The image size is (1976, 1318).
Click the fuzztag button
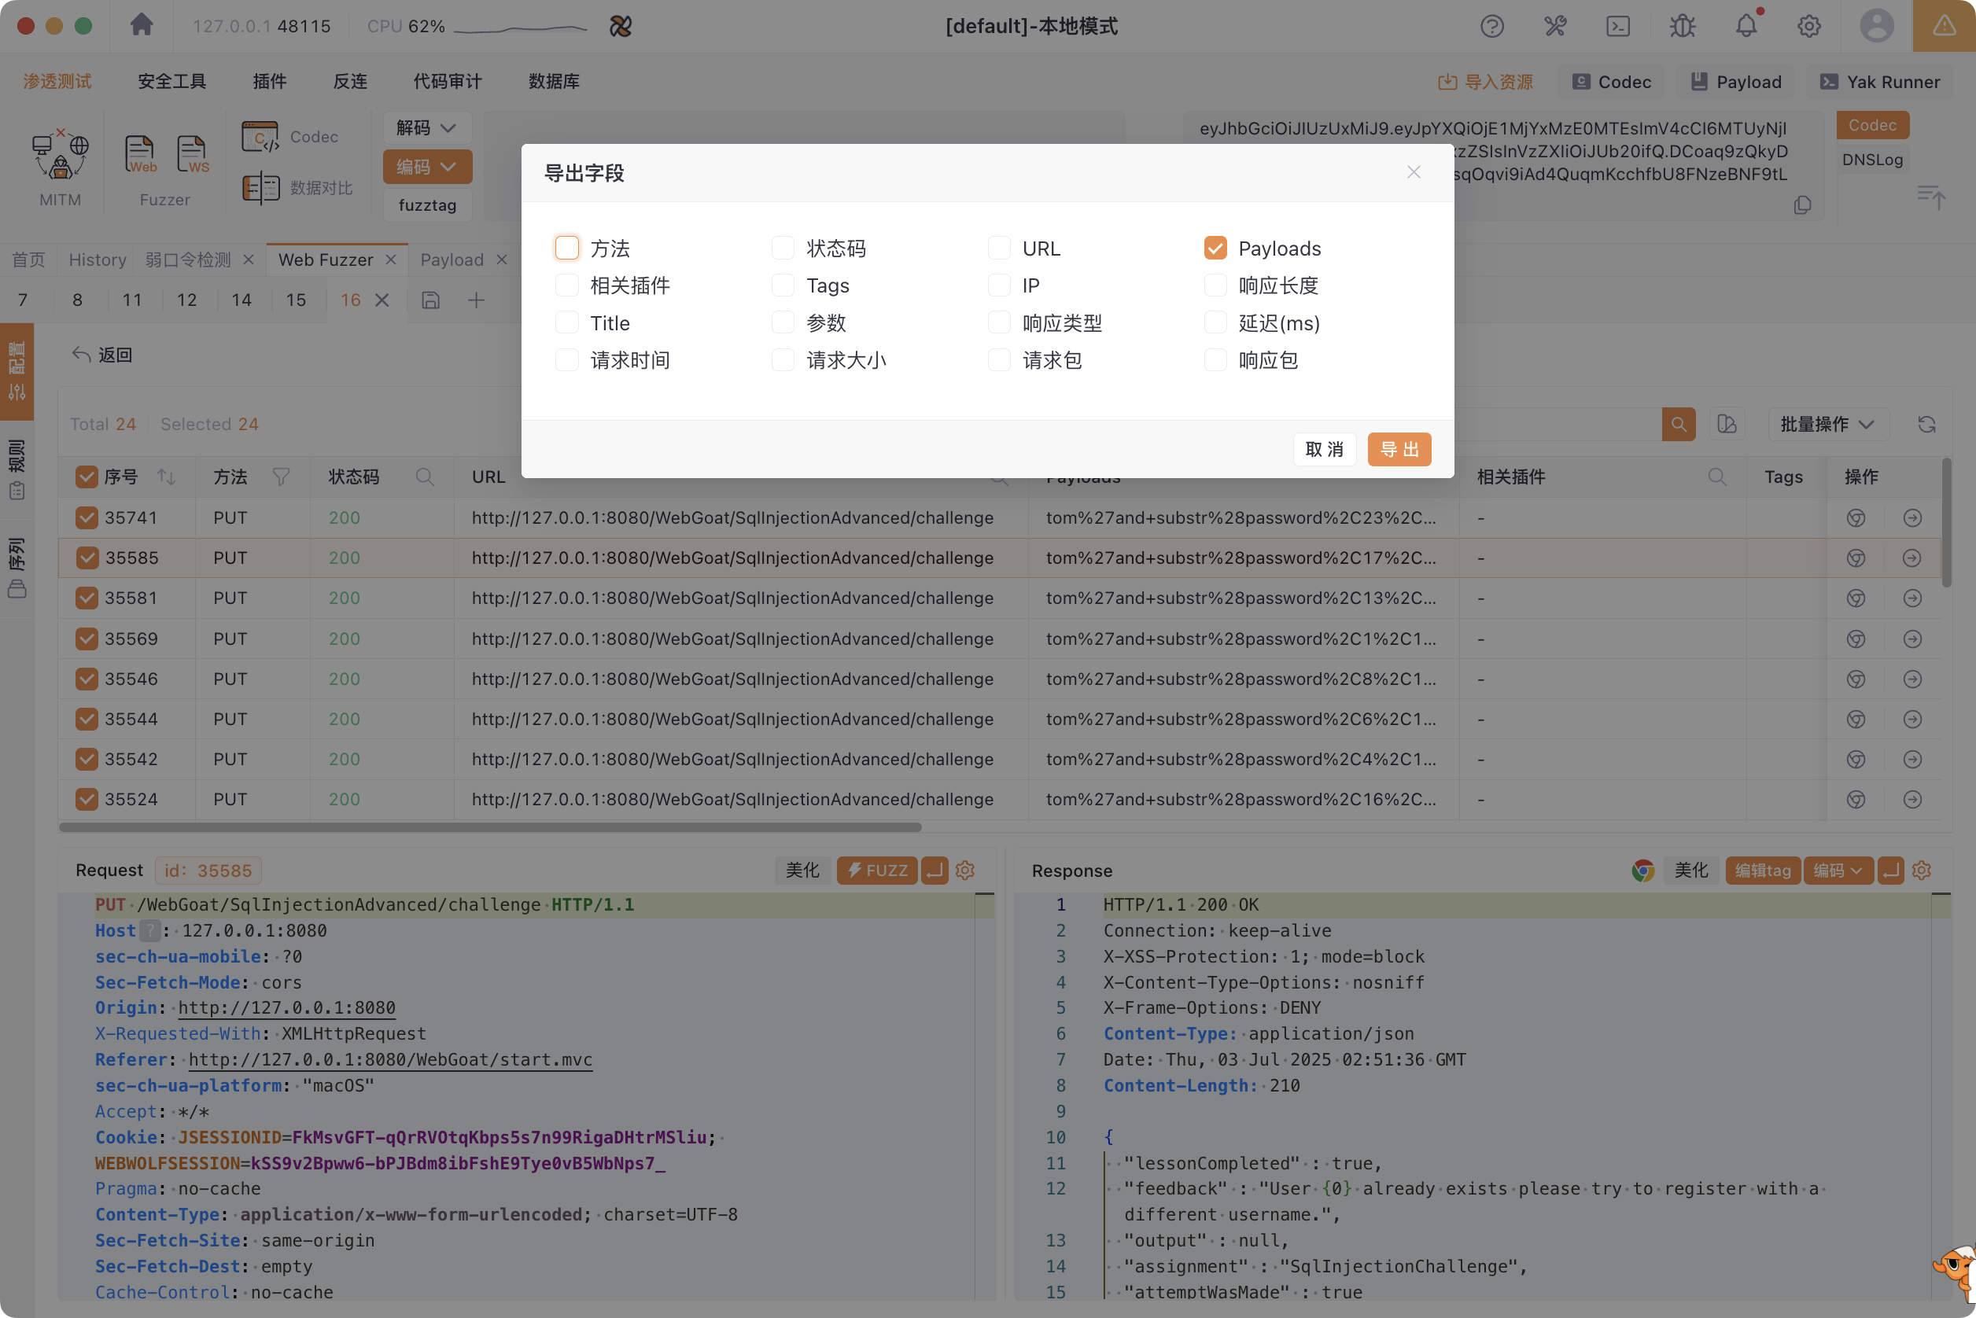click(x=427, y=205)
